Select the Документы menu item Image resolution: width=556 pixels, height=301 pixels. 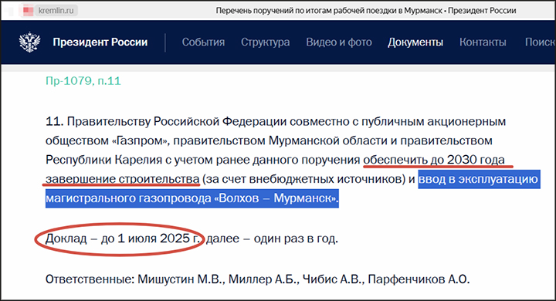point(415,42)
